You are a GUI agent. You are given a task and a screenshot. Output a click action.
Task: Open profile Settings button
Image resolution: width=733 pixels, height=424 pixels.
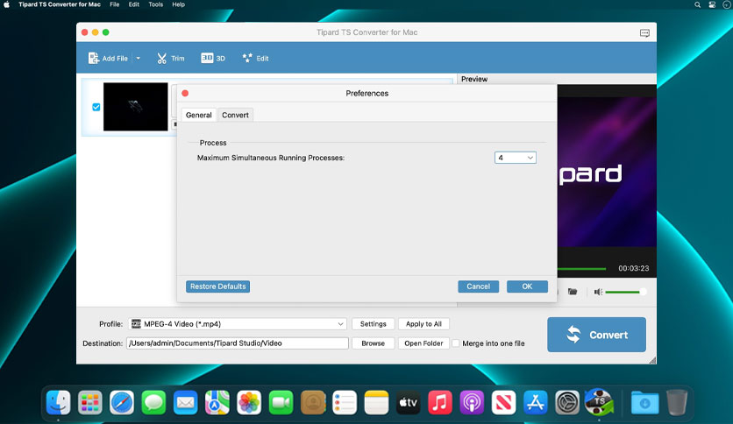[373, 323]
